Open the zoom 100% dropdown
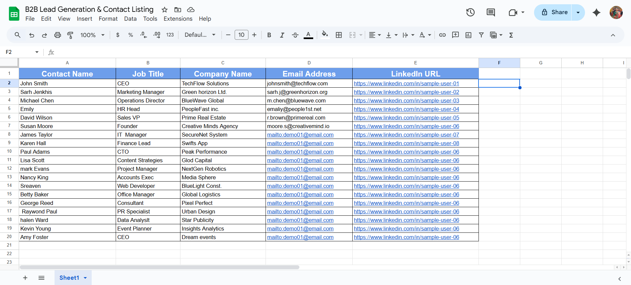This screenshot has height=285, width=631. 92,35
